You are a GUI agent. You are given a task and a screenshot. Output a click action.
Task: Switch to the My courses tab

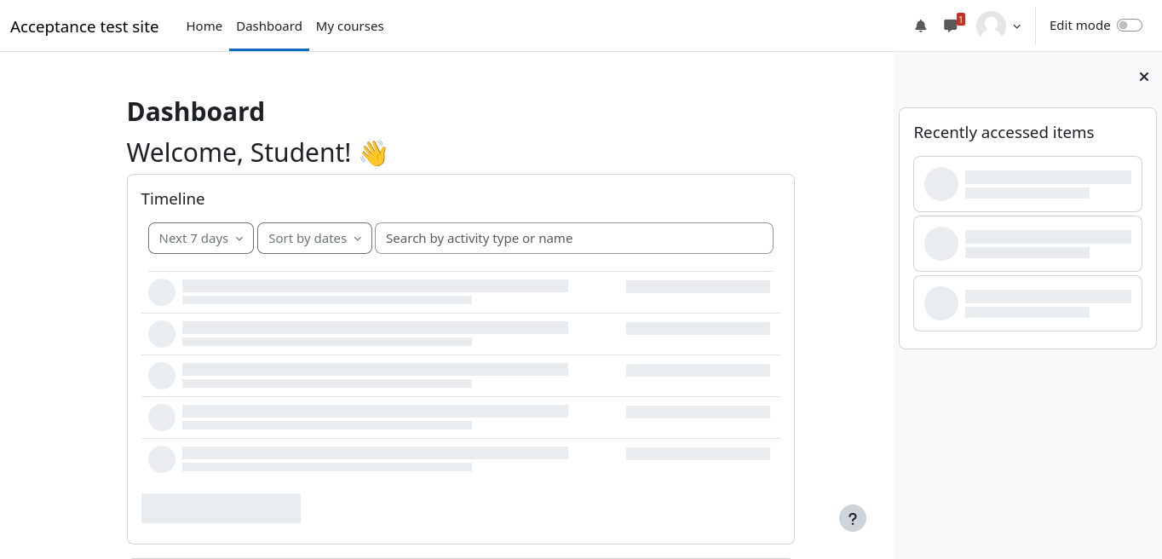pyautogui.click(x=349, y=26)
